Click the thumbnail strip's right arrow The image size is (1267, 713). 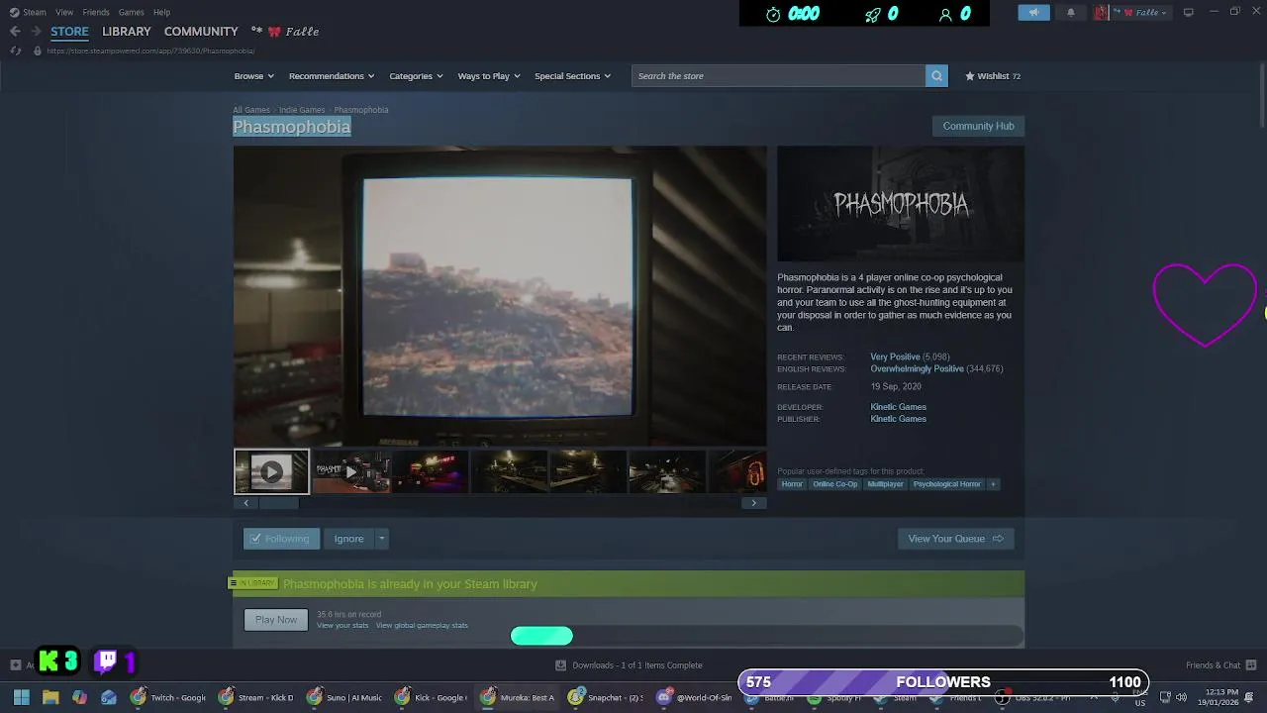pyautogui.click(x=753, y=503)
